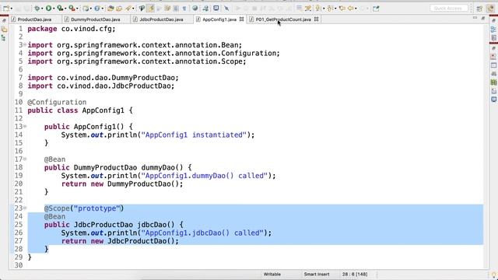Close the P01_GetProductCount.java tab

click(317, 19)
